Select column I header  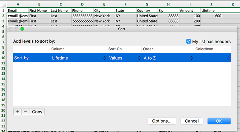click(190, 4)
